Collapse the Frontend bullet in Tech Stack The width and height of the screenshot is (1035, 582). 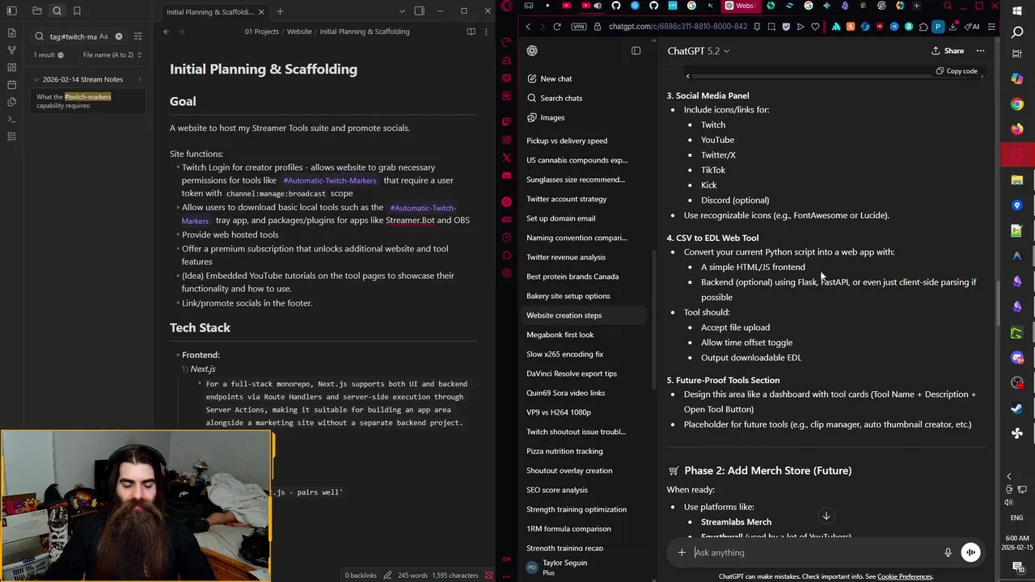click(x=177, y=355)
